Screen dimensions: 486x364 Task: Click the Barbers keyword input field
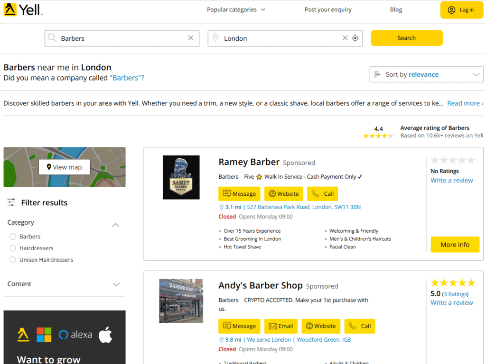pyautogui.click(x=122, y=38)
